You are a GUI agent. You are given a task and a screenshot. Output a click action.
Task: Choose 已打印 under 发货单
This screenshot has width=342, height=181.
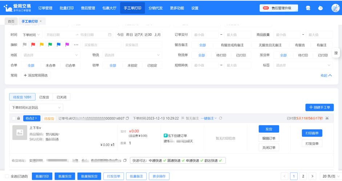click(323, 55)
